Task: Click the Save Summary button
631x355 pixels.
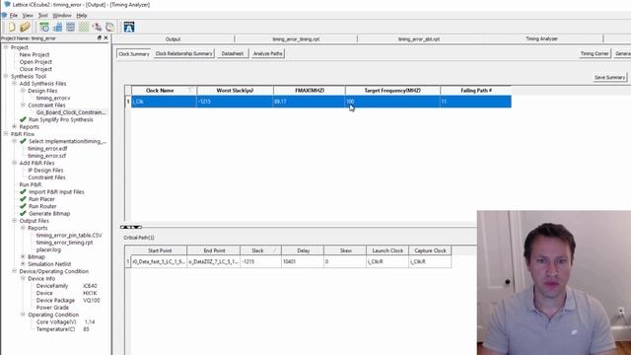Action: click(609, 77)
